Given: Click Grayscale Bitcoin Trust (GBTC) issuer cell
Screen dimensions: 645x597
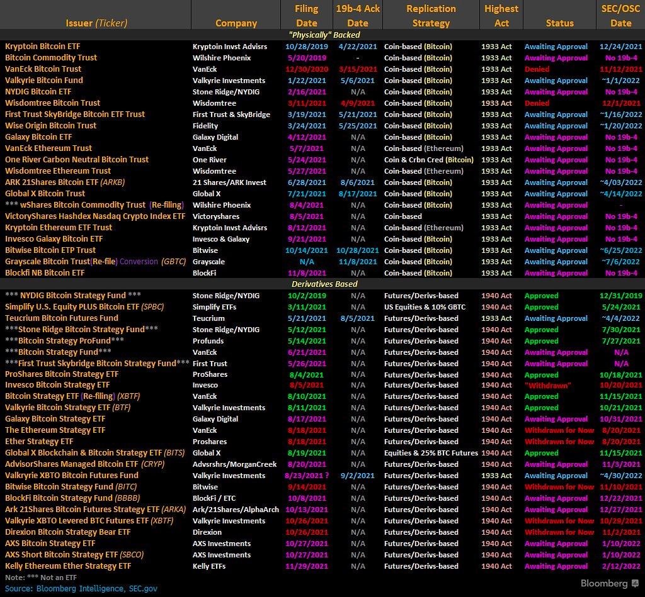Looking at the screenshot, I should click(96, 261).
